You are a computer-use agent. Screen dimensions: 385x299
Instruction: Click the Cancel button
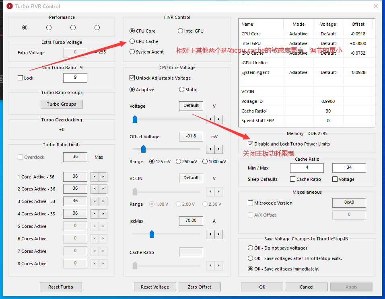pyautogui.click(x=307, y=287)
